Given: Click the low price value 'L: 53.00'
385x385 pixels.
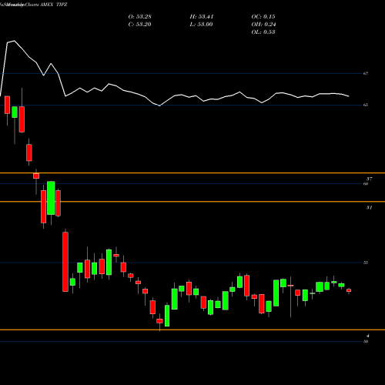Looking at the screenshot, I should tap(201, 25).
